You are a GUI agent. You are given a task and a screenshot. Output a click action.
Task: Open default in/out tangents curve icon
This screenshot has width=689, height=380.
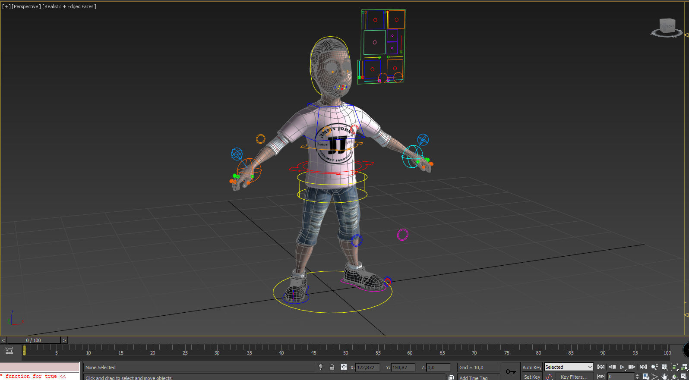tap(549, 377)
